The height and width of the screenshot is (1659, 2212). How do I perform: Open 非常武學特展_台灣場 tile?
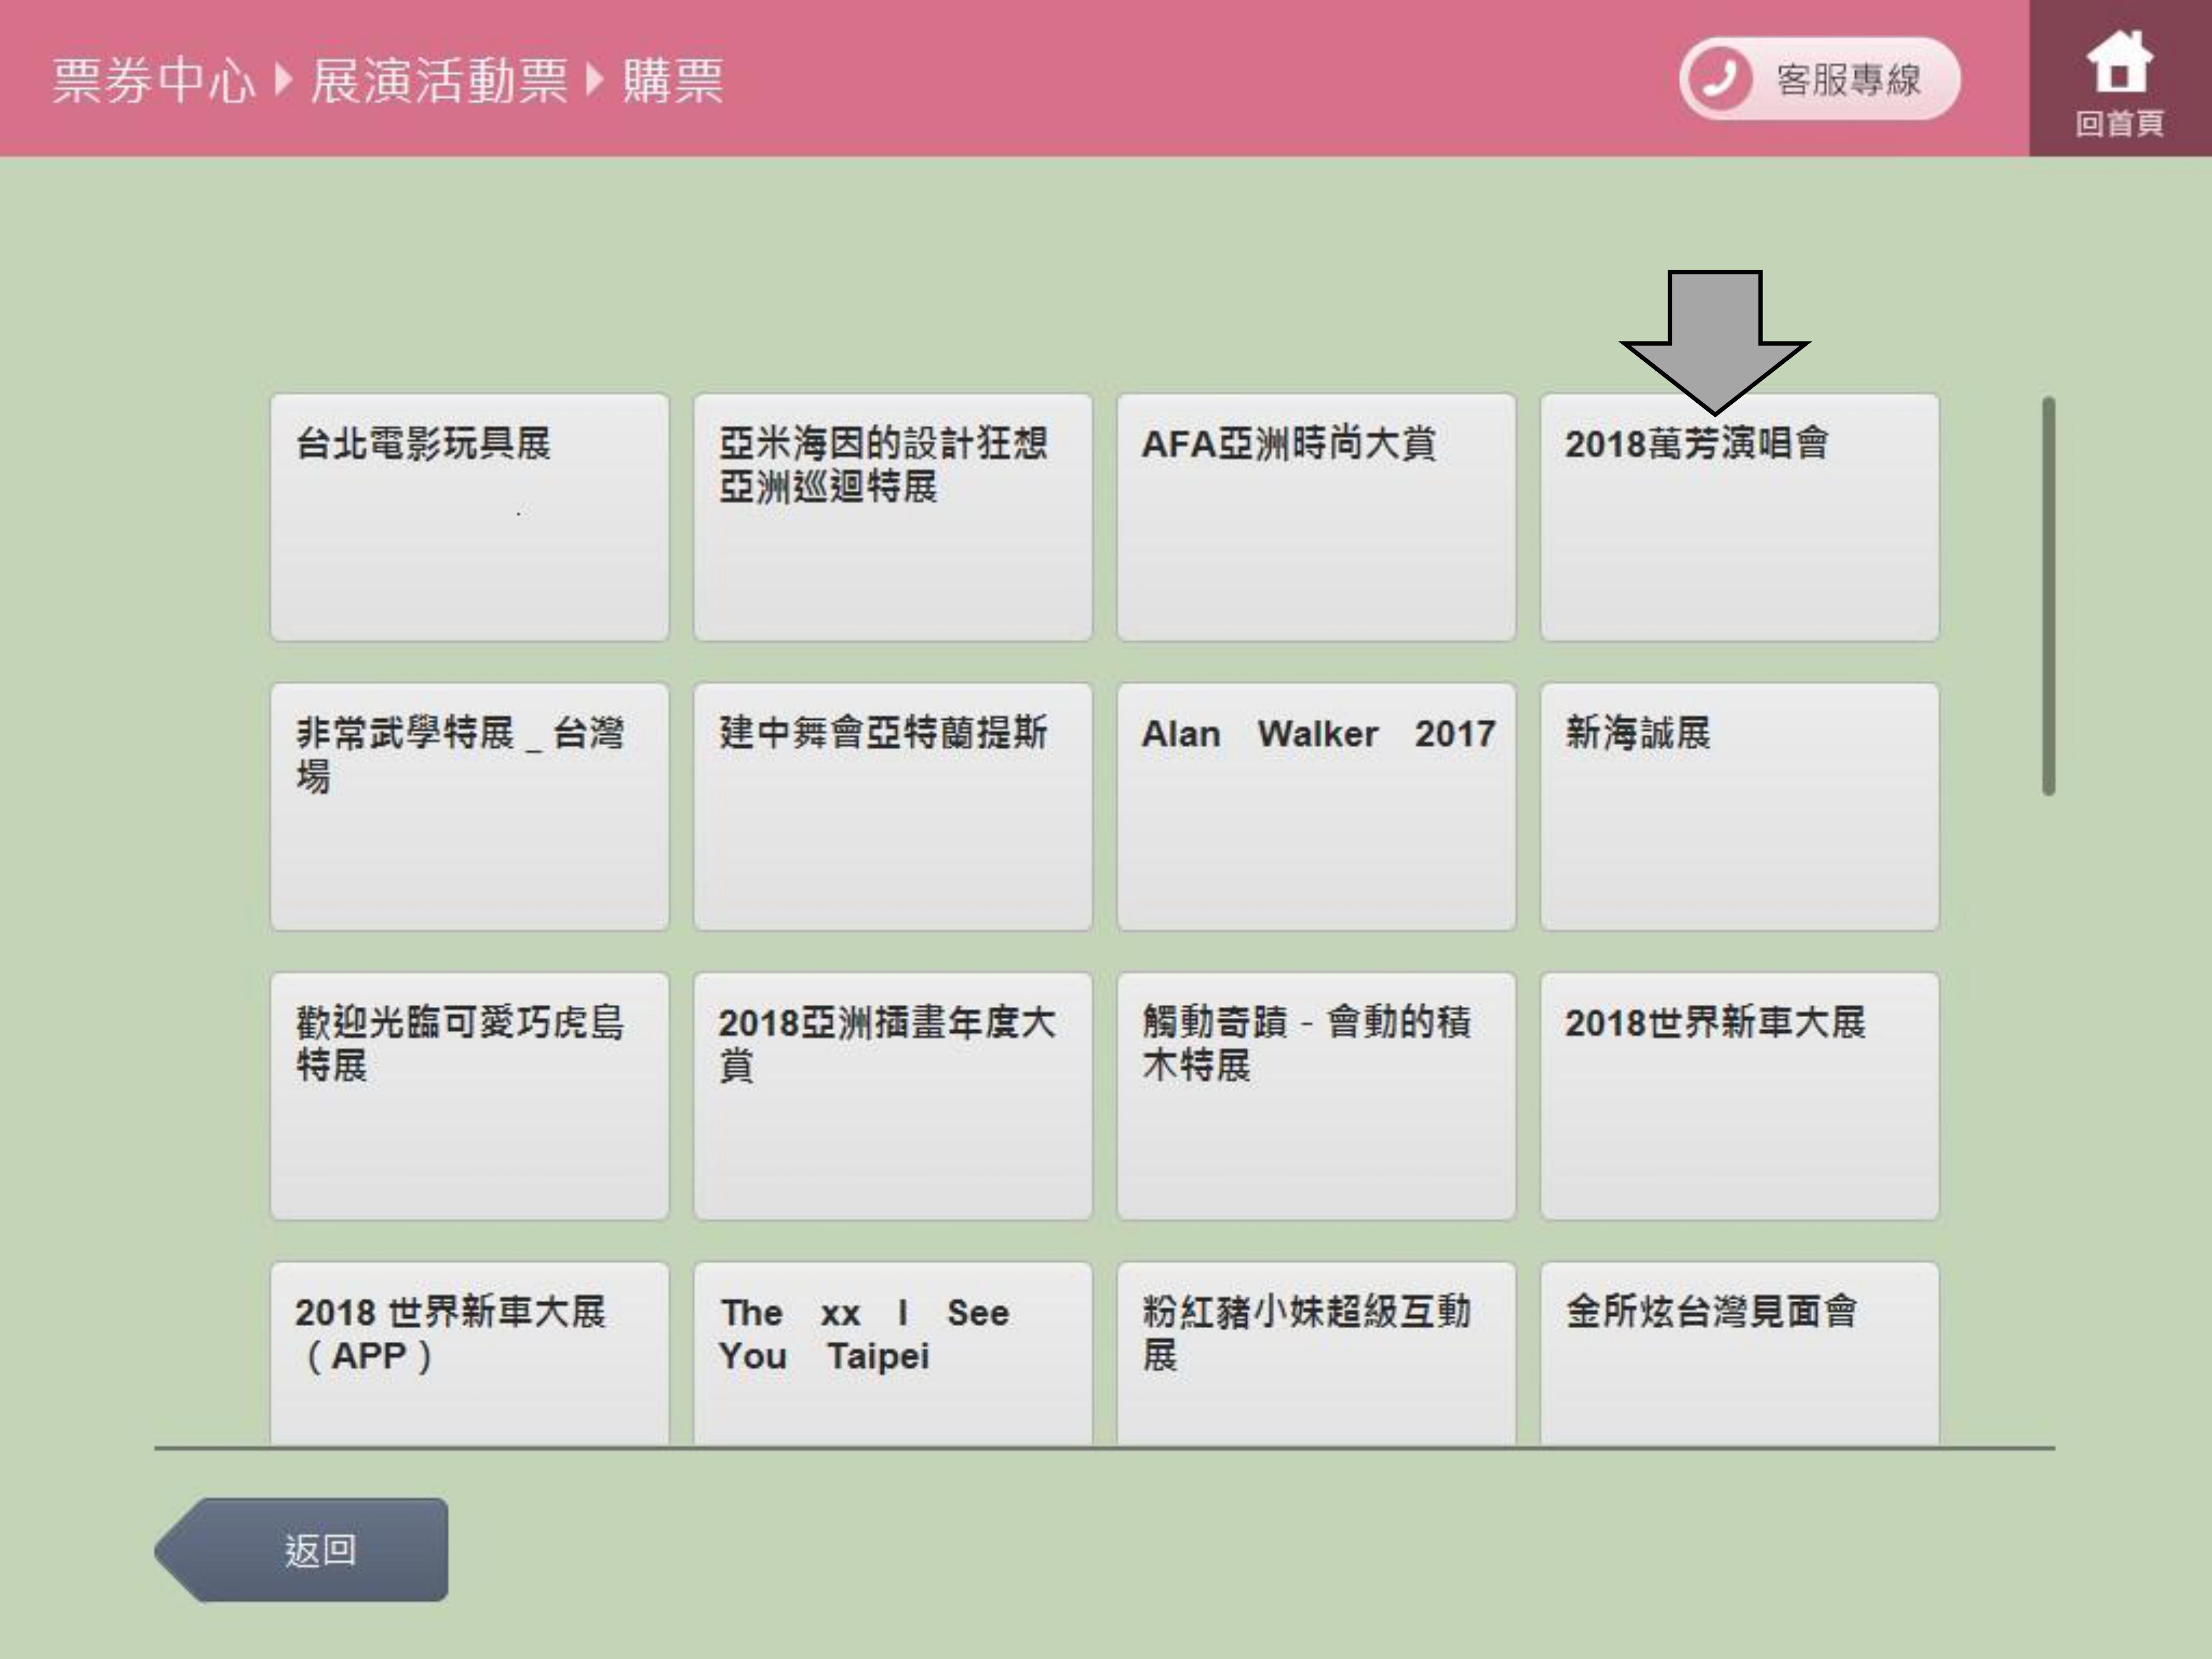click(469, 806)
